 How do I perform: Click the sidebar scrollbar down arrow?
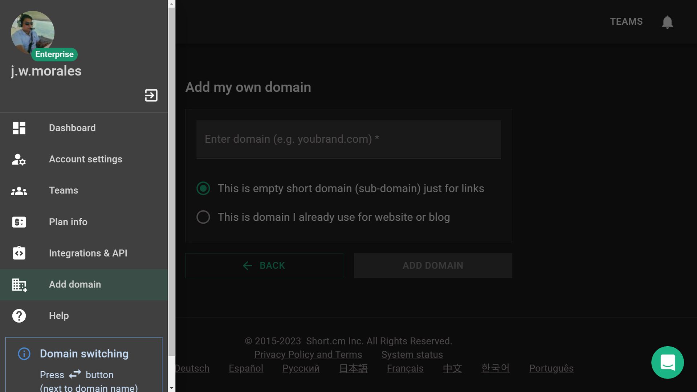[172, 388]
